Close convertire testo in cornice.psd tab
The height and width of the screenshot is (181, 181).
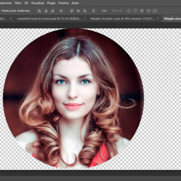(84, 19)
